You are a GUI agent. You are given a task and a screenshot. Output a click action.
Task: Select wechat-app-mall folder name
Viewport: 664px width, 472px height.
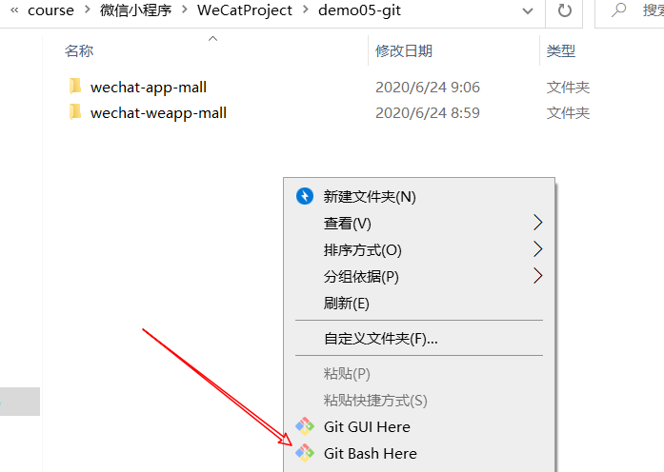149,88
